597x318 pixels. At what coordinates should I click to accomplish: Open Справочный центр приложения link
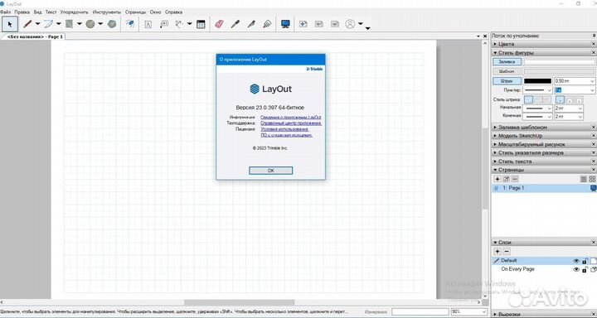[291, 123]
